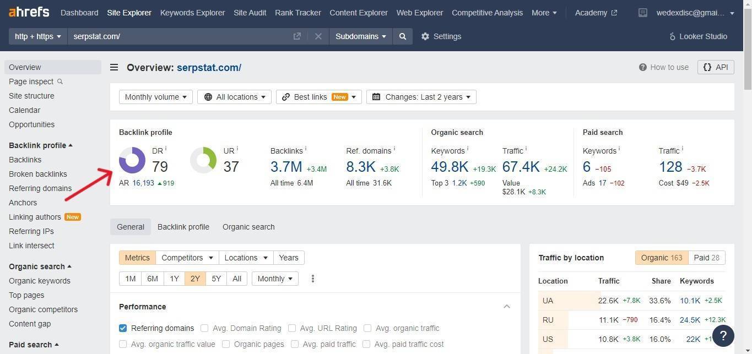
Task: Switch traffic by location to Paid 28
Action: point(707,258)
